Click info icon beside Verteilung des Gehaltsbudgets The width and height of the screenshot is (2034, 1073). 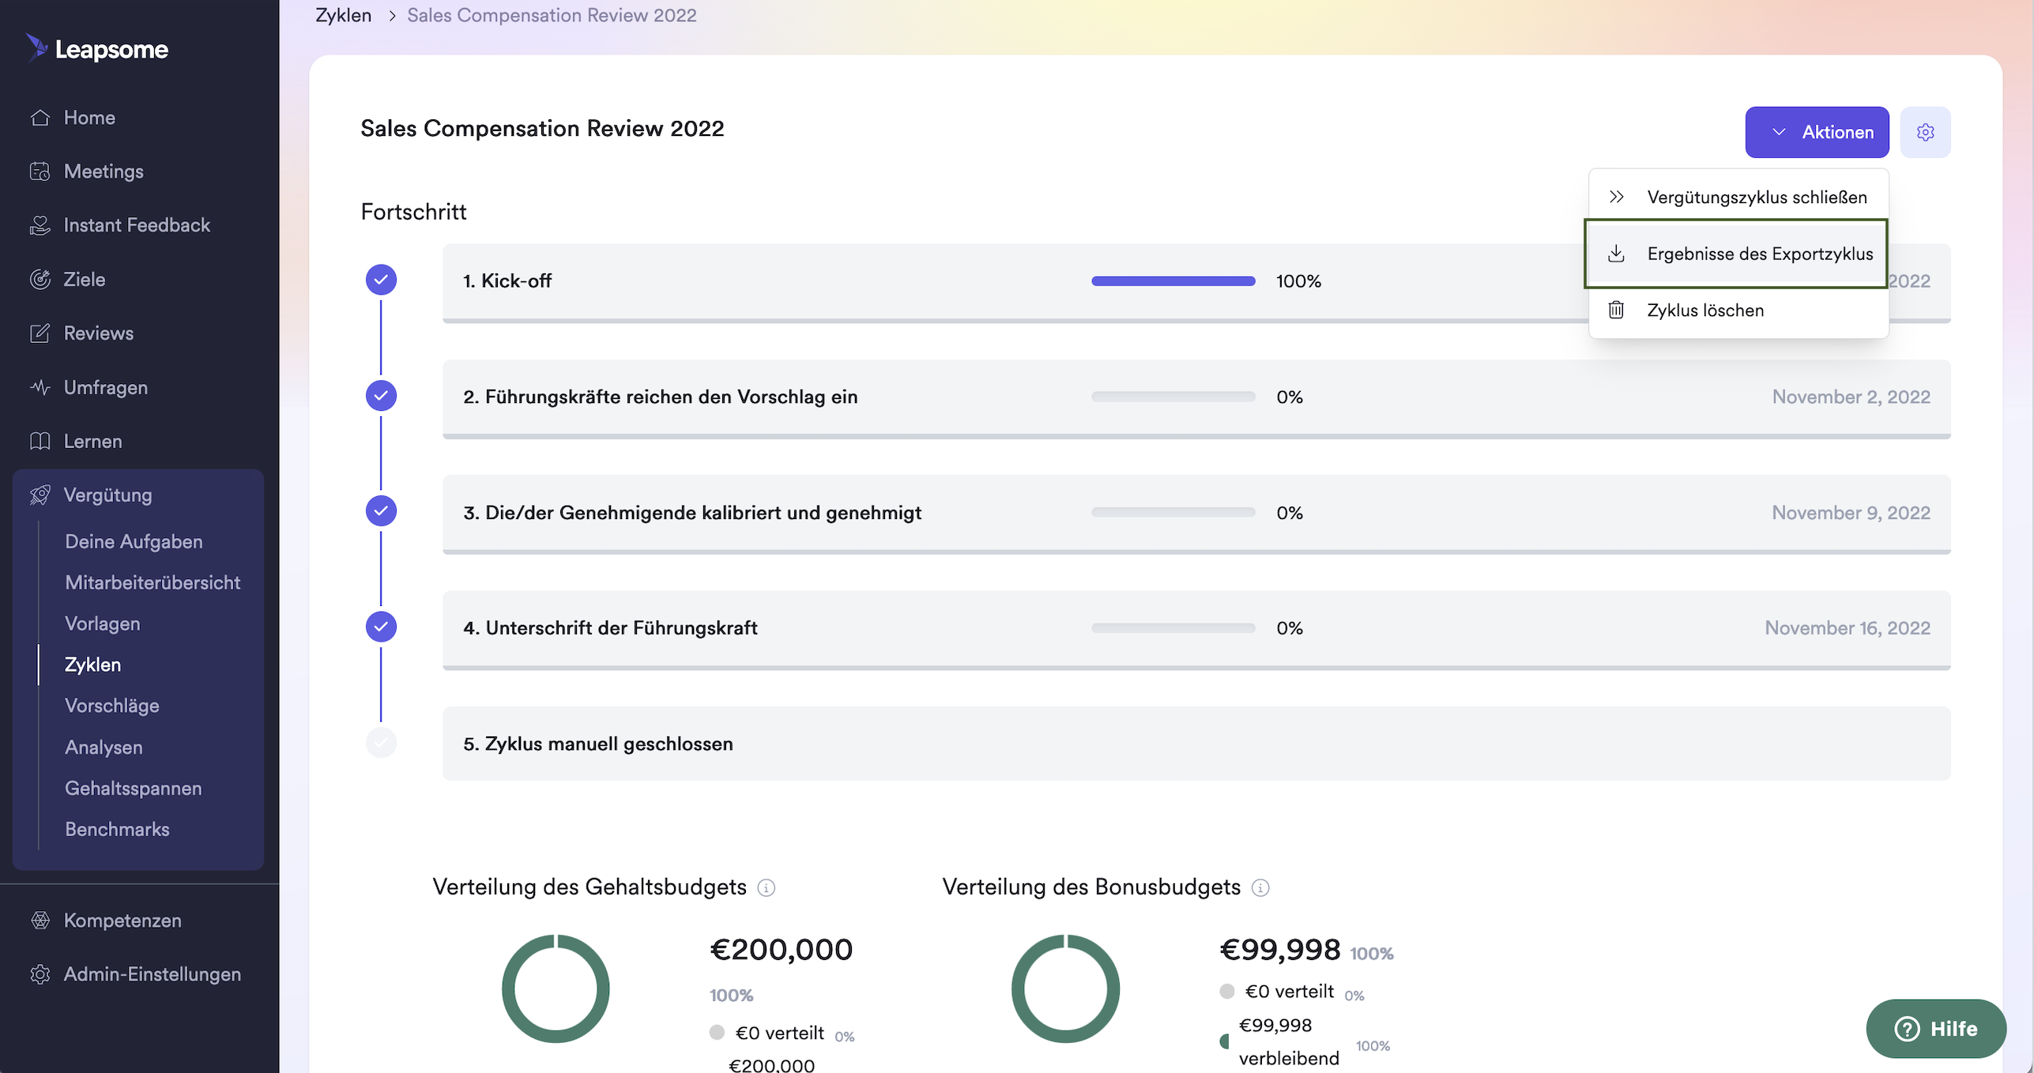point(766,888)
